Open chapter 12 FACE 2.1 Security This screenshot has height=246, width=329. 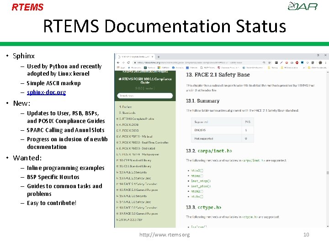[x=133, y=172]
